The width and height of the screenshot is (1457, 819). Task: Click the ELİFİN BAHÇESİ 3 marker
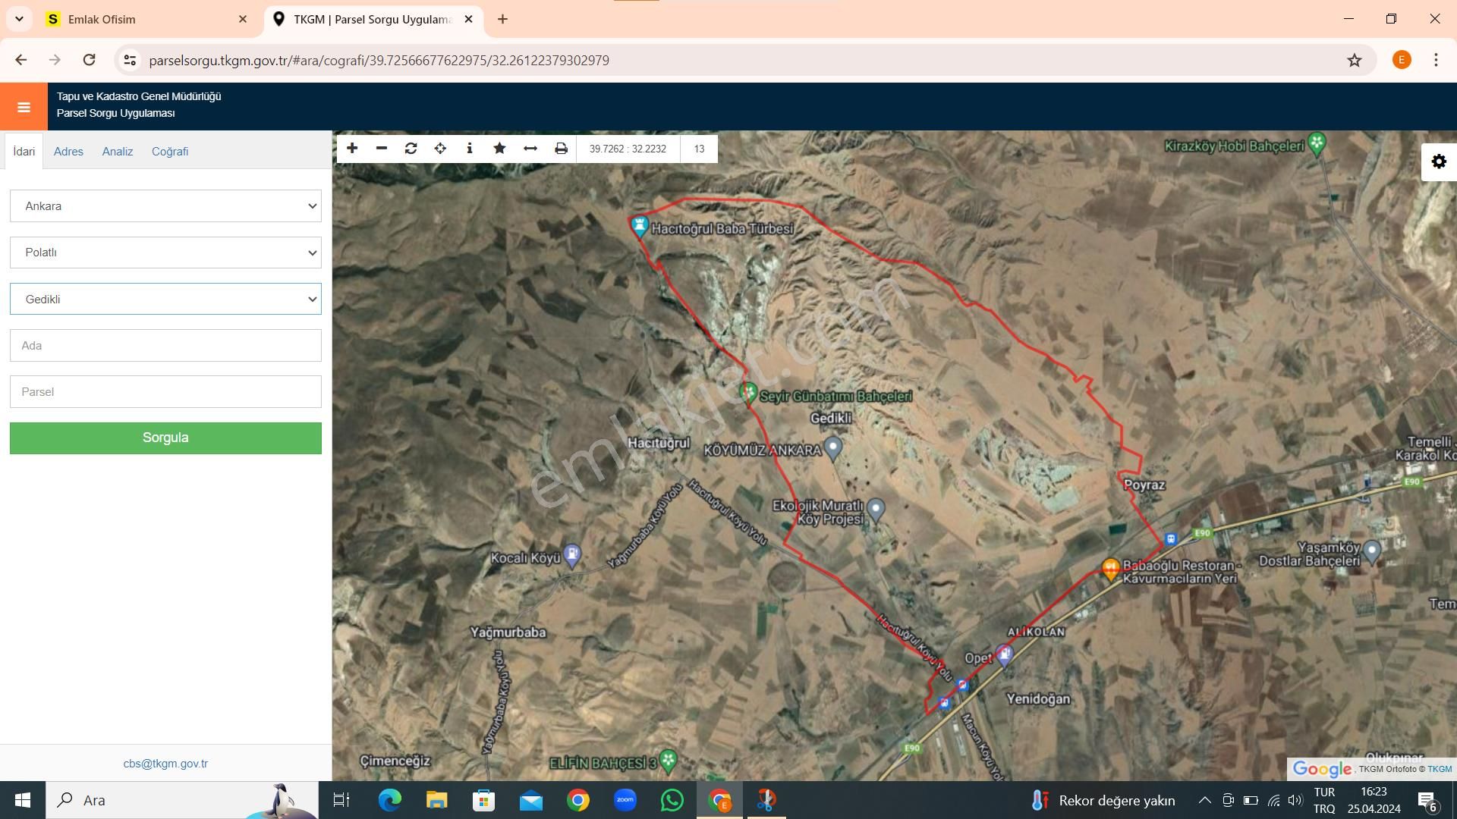point(668,760)
